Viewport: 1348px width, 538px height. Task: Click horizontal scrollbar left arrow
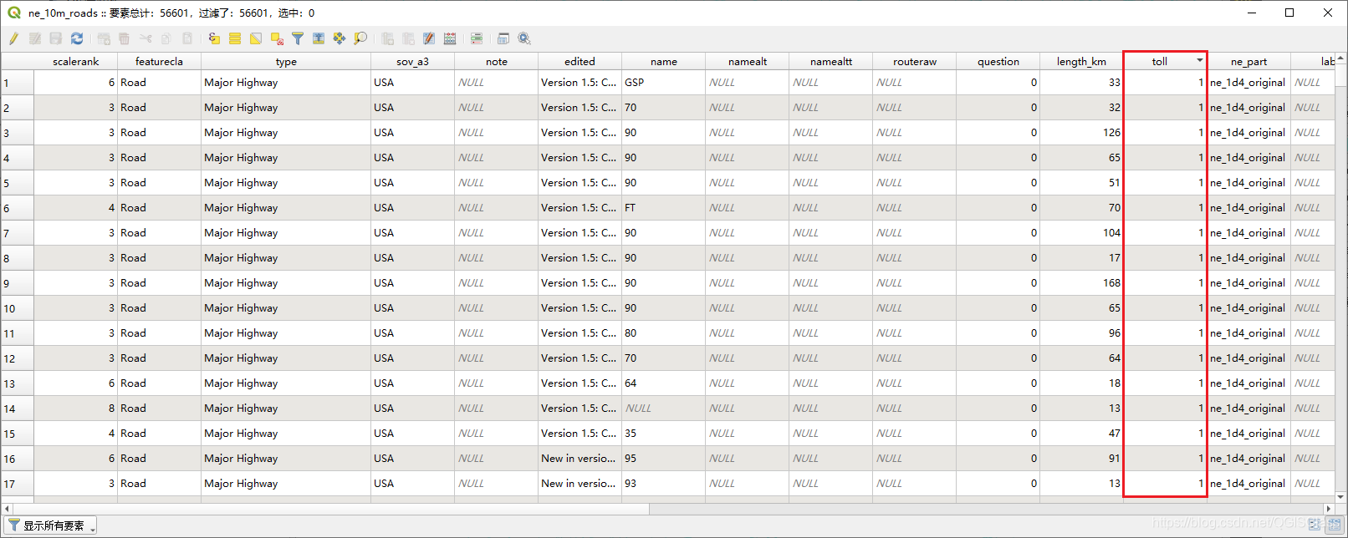[7, 508]
